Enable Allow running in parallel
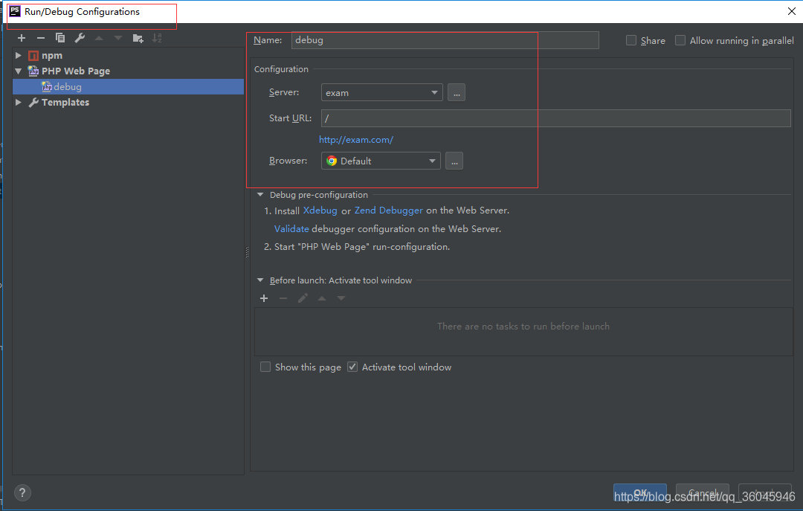This screenshot has width=803, height=511. 680,40
